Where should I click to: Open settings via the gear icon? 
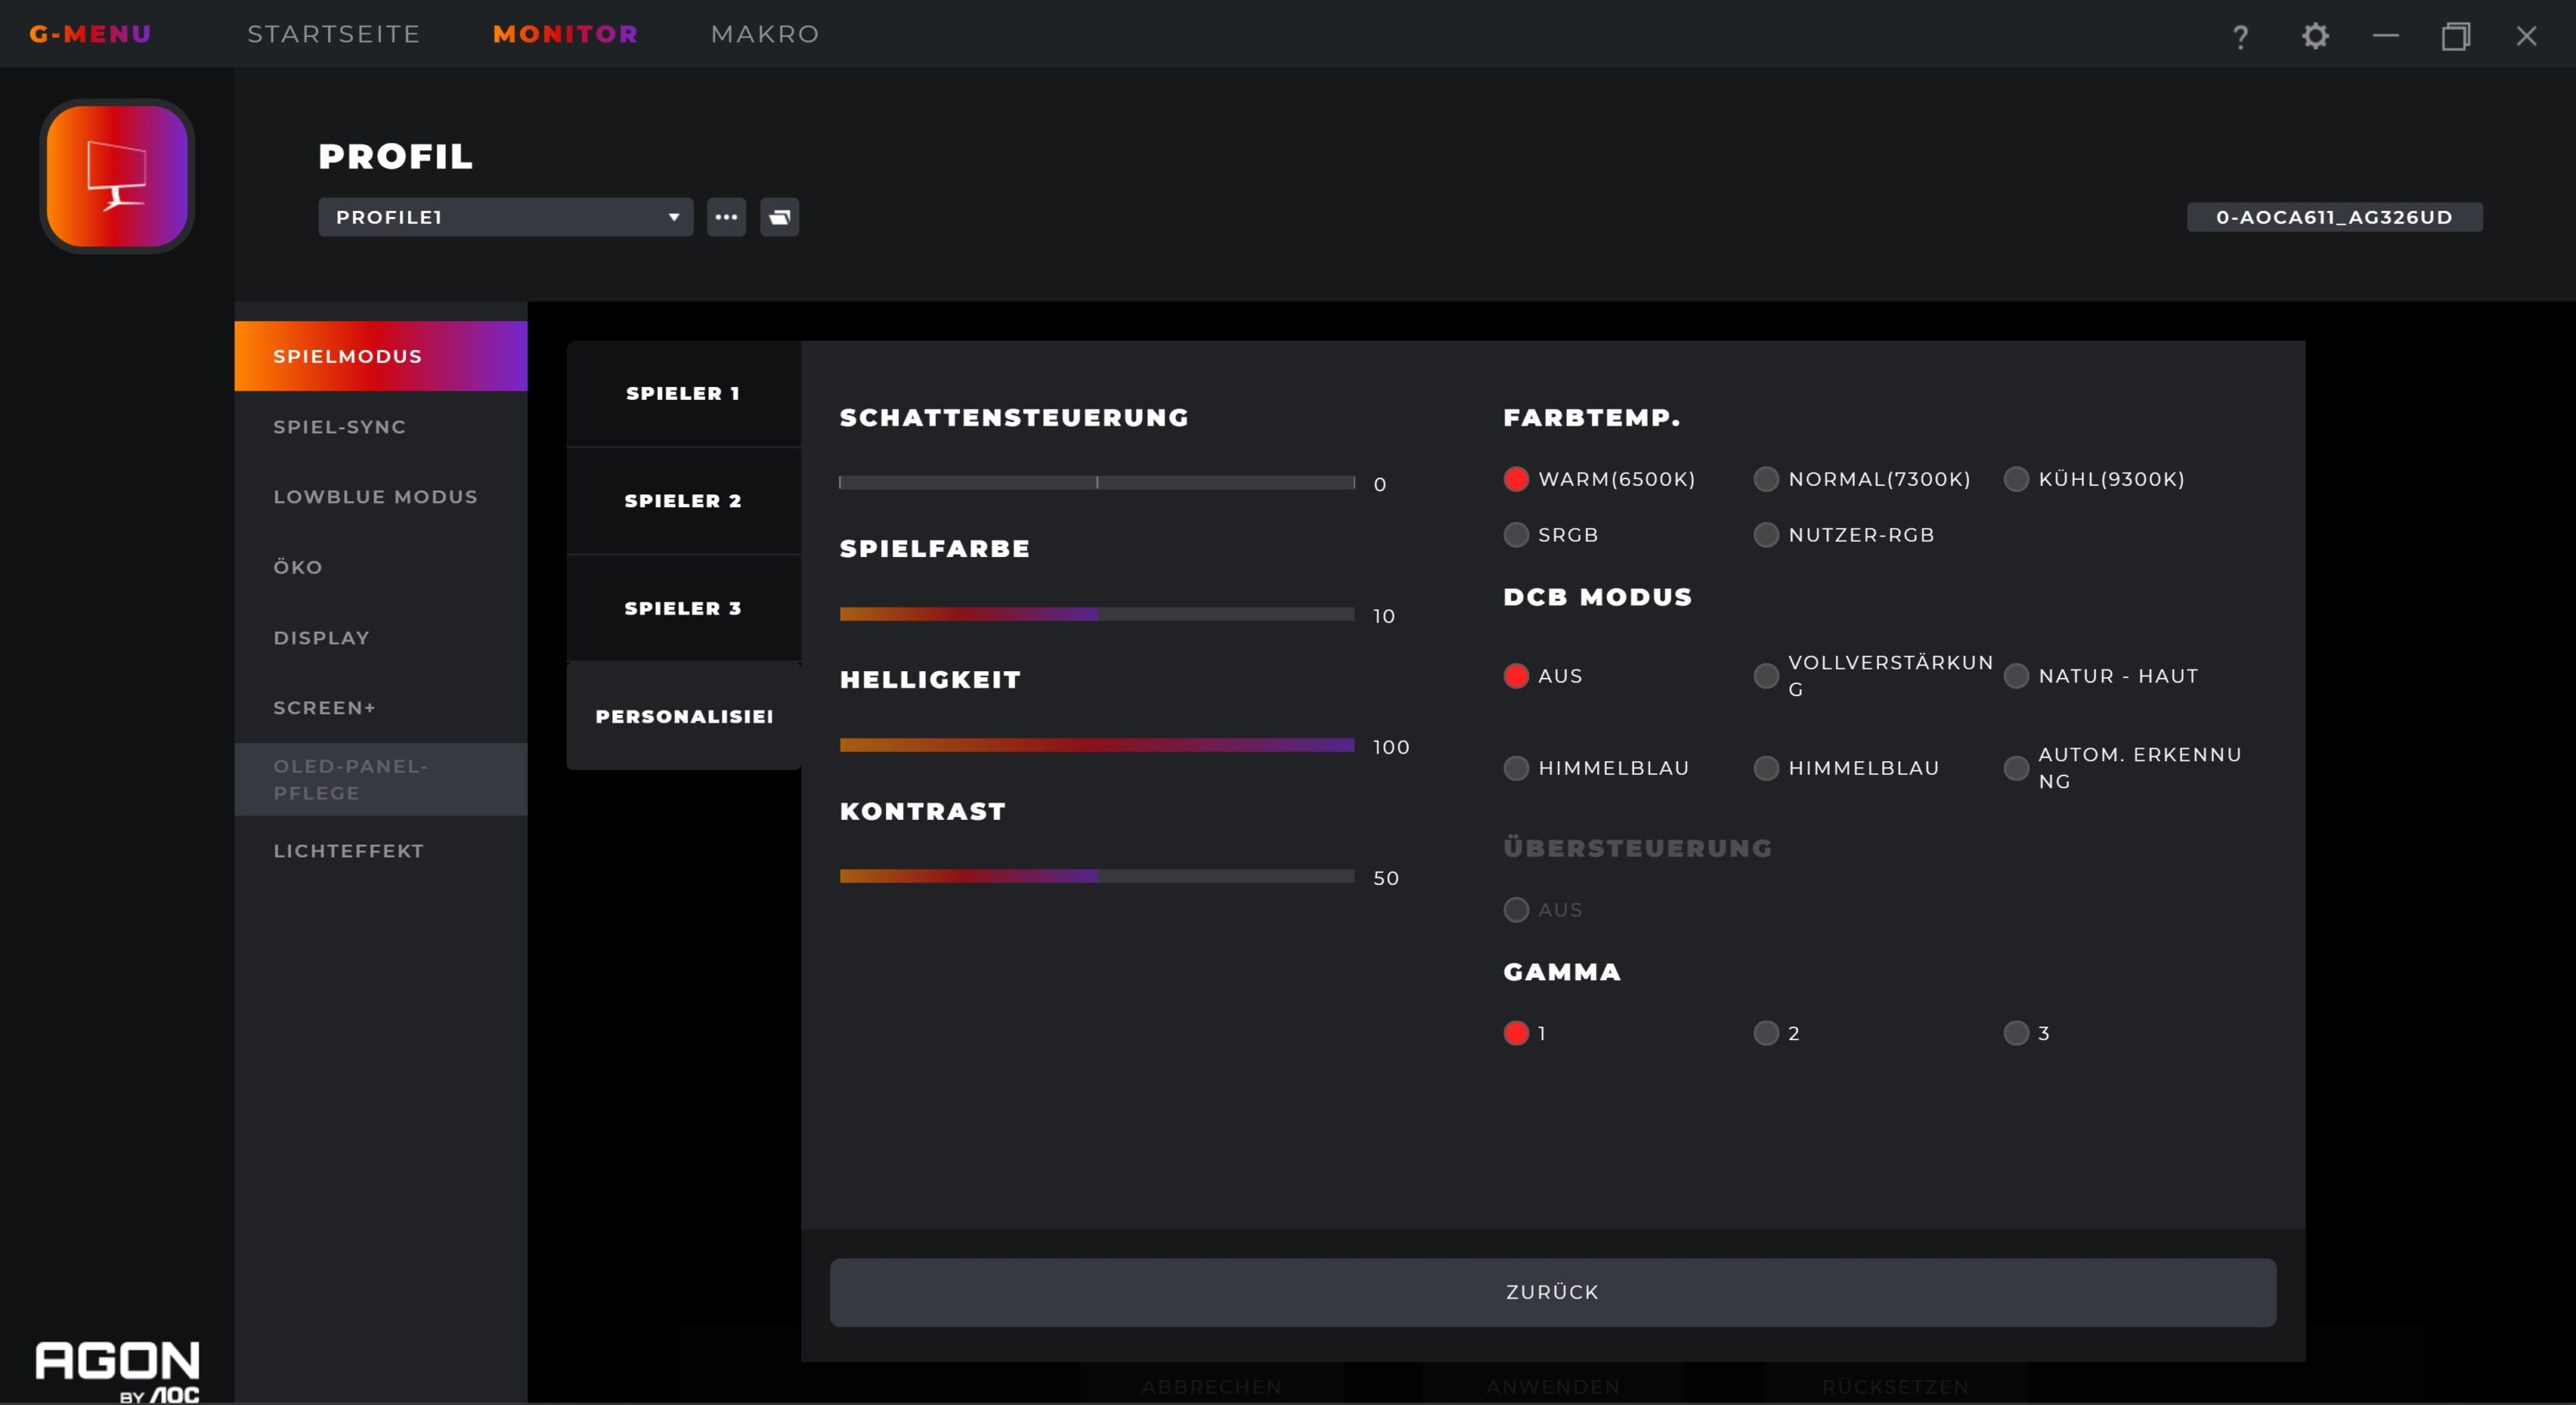(x=2315, y=36)
